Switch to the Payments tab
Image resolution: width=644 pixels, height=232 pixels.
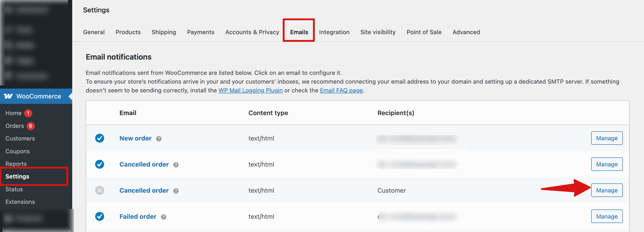(x=200, y=32)
